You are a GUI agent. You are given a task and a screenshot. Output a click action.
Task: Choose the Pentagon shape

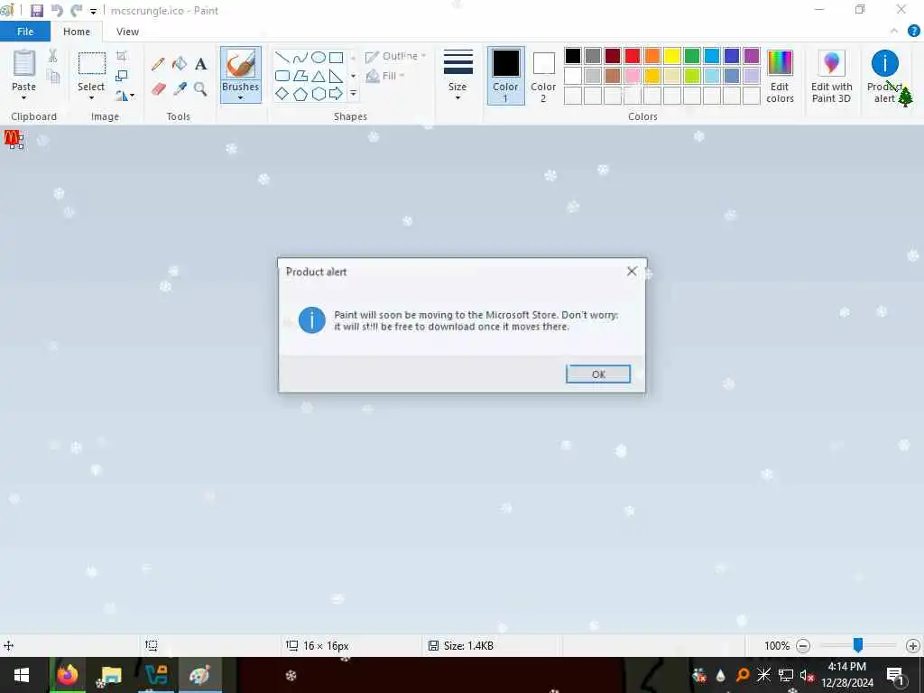coord(300,94)
